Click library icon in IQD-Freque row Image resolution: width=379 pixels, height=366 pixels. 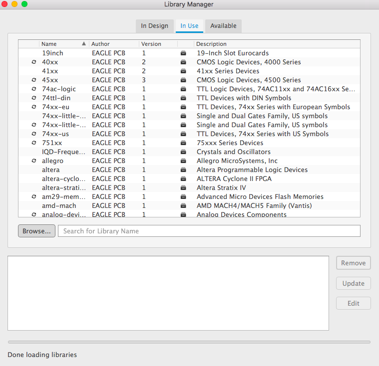pyautogui.click(x=183, y=152)
